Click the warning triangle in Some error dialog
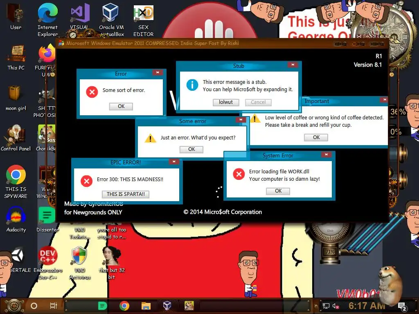 [x=151, y=138]
